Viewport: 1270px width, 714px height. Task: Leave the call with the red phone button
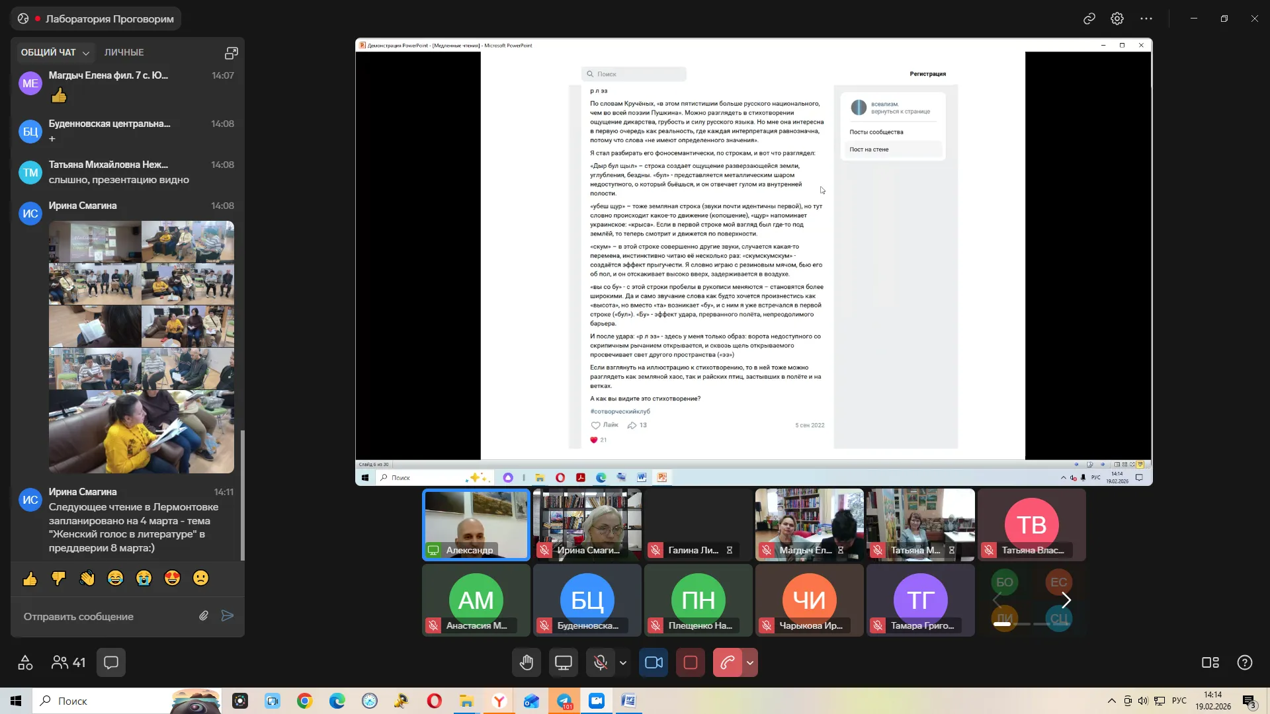click(728, 662)
